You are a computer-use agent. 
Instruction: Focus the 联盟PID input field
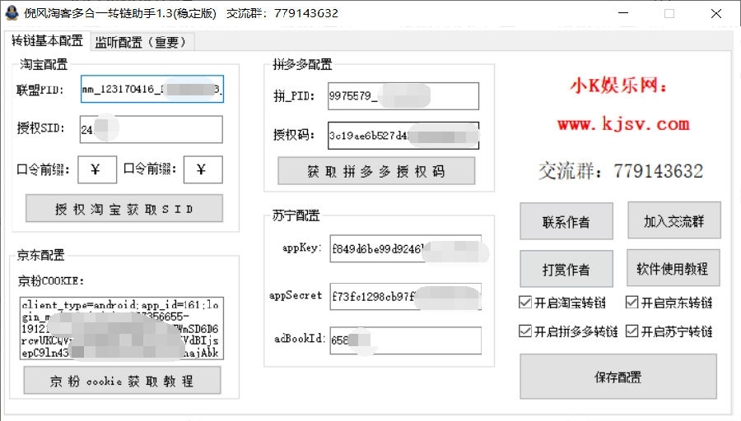pos(152,89)
